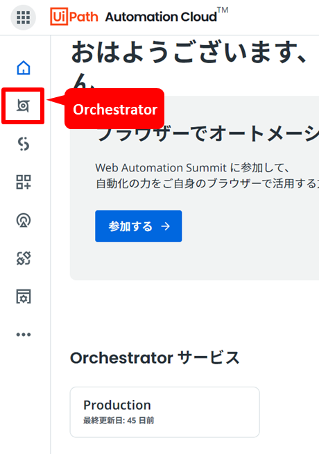This screenshot has width=319, height=454.
Task: Click the 最終更新日: 45 日前 text
Action: (x=119, y=421)
